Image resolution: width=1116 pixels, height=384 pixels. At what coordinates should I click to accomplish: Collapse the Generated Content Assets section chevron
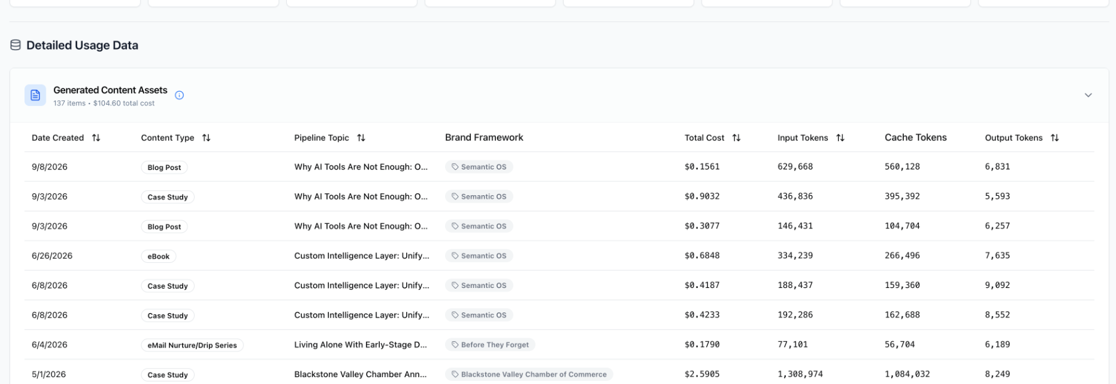point(1088,95)
